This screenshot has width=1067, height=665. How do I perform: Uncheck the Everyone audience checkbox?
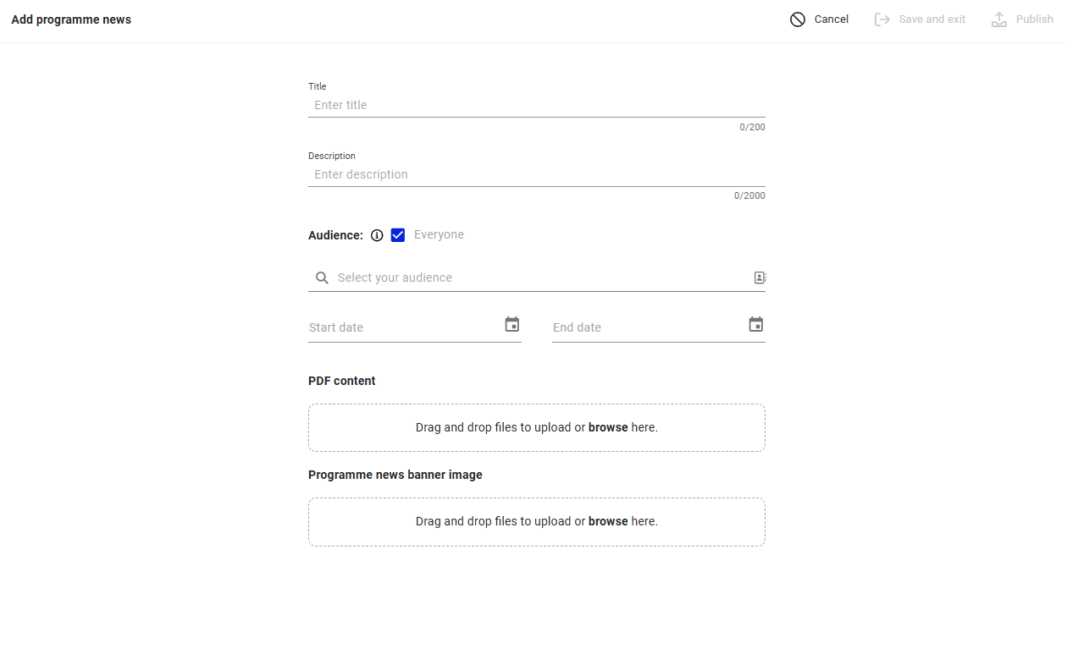(398, 235)
